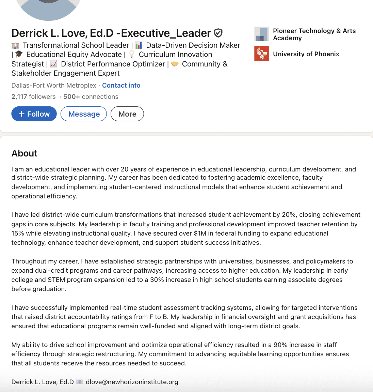Click the University of Phoenix logo
The height and width of the screenshot is (392, 373).
[x=262, y=54]
